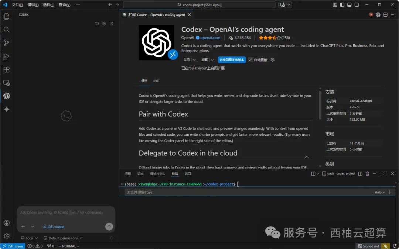This screenshot has width=399, height=249.
Task: Open the Local environment dropdown
Action: pyautogui.click(x=30, y=238)
